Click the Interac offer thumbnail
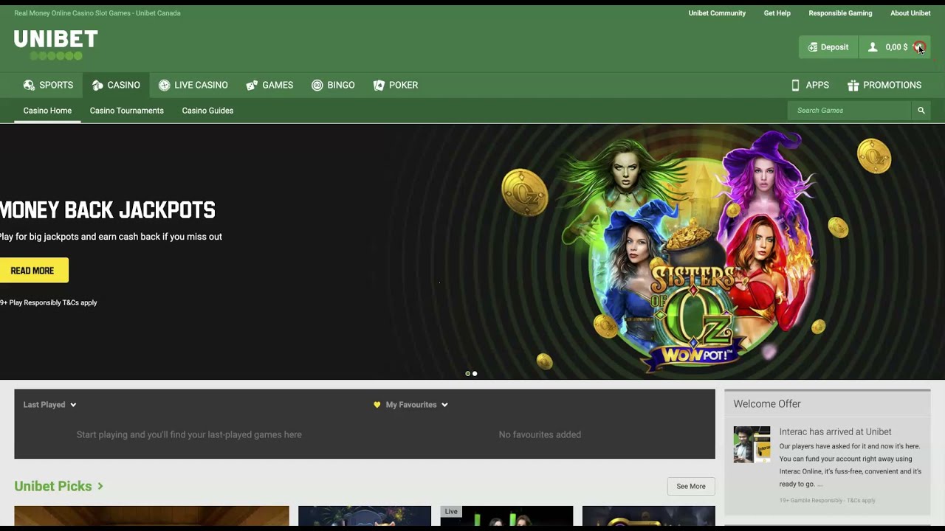Screen dimensions: 945x531 point(752,444)
